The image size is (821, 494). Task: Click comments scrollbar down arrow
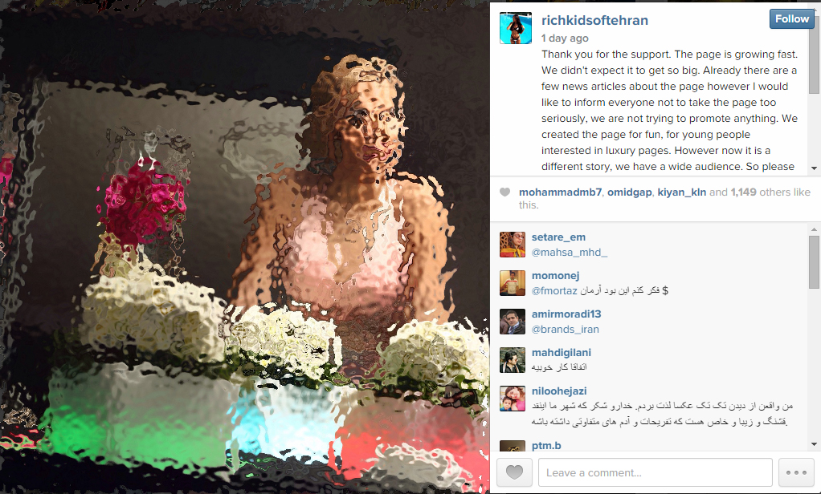[x=815, y=444]
